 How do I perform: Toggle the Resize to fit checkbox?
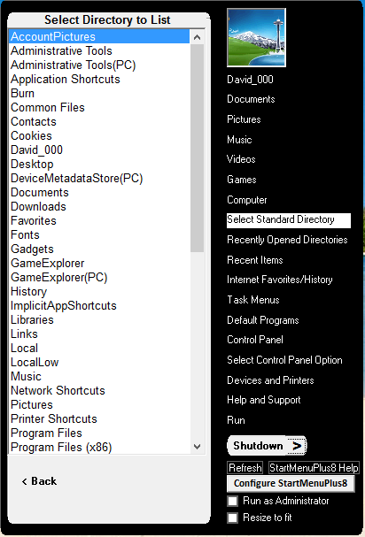point(233,518)
